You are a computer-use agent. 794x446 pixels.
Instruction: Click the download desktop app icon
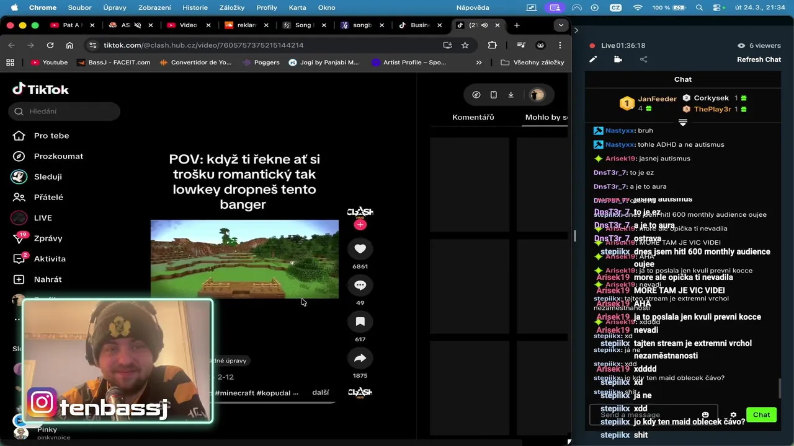pos(511,95)
